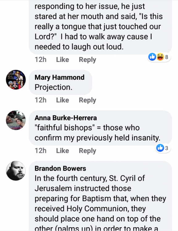Click the 12h timestamp under Mary Hammond's comment
The width and height of the screenshot is (178, 231).
coord(41,100)
